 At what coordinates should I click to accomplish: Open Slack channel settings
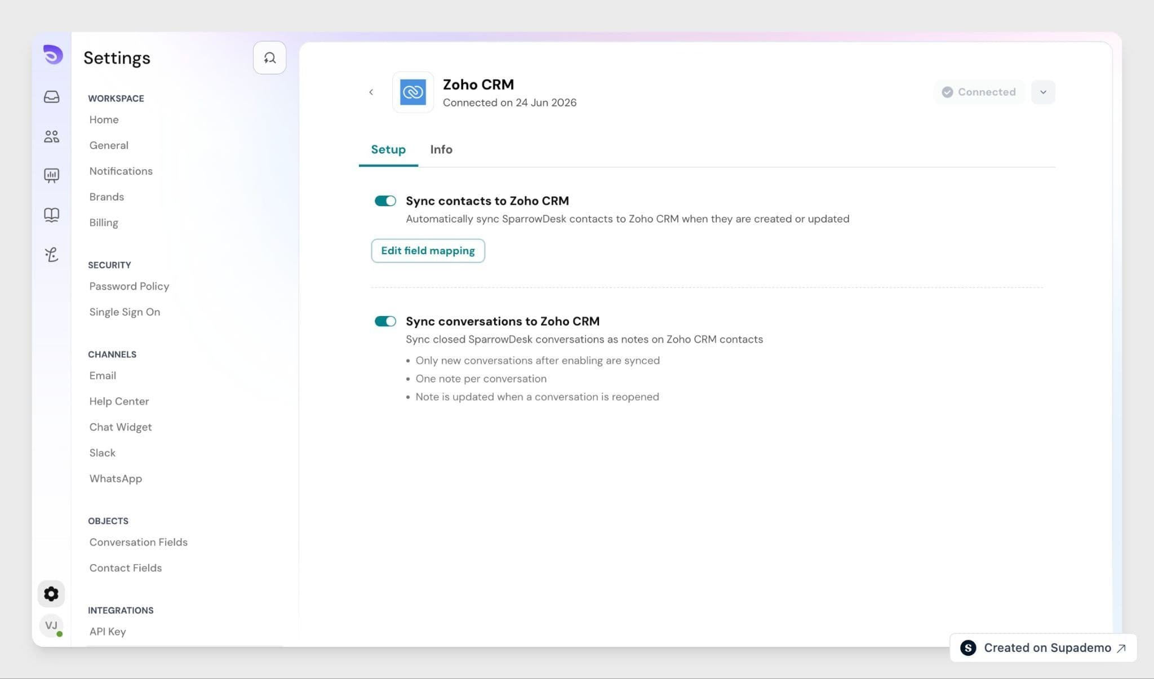[x=102, y=453]
